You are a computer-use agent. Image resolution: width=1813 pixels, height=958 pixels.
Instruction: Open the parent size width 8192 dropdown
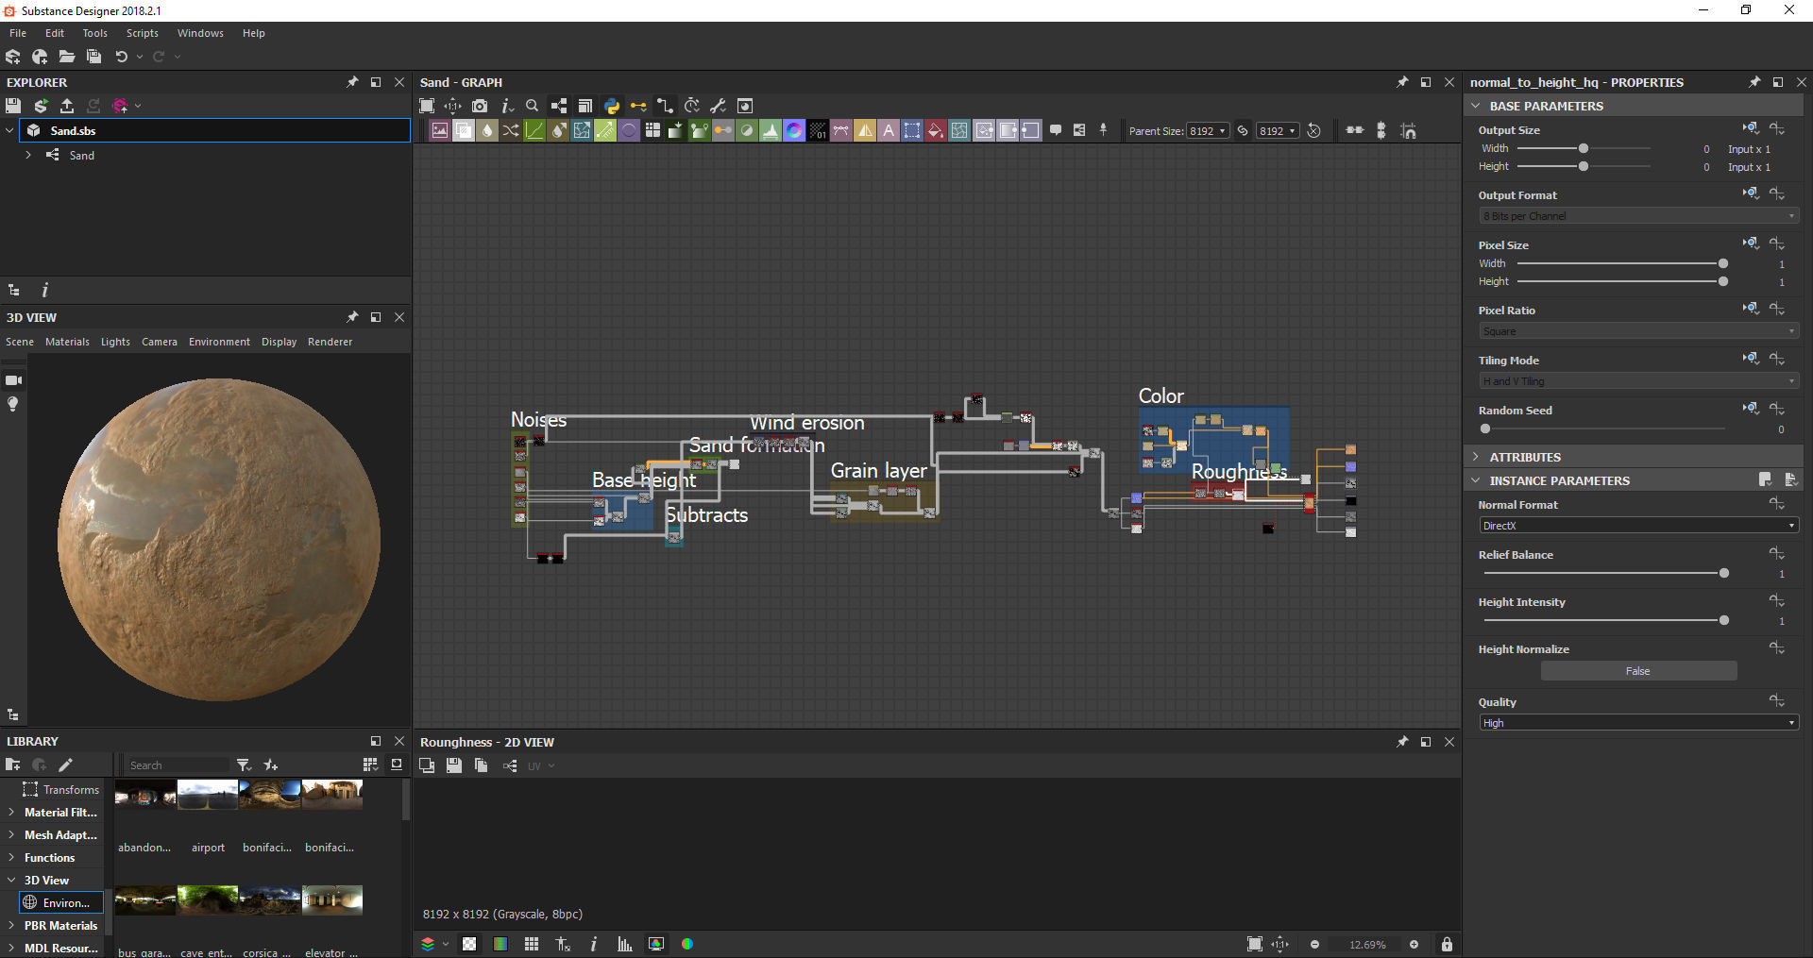click(1208, 131)
